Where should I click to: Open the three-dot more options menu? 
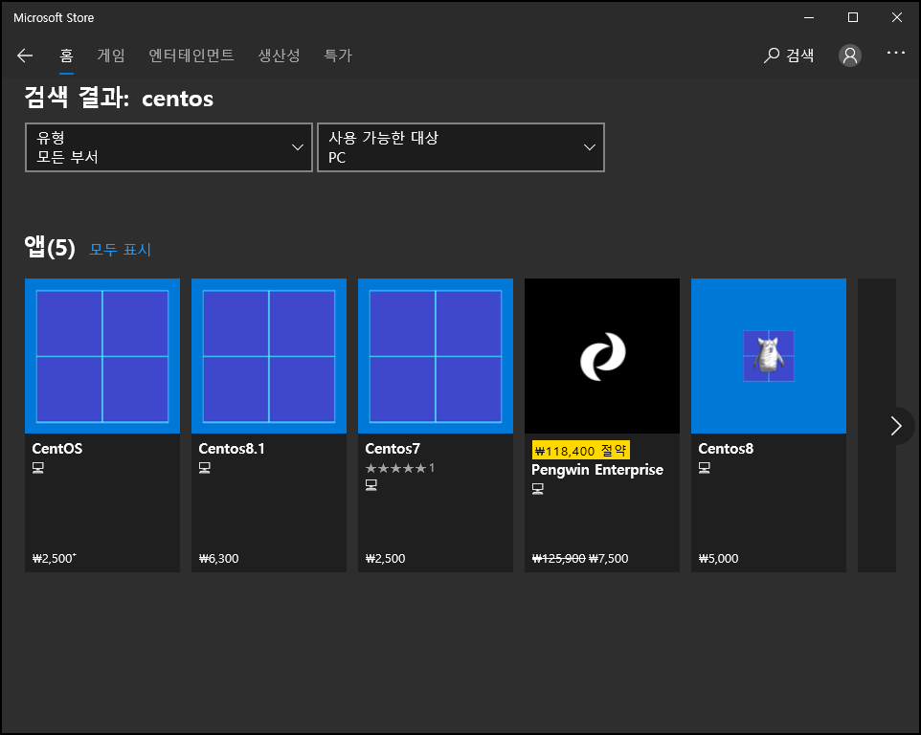click(x=896, y=53)
